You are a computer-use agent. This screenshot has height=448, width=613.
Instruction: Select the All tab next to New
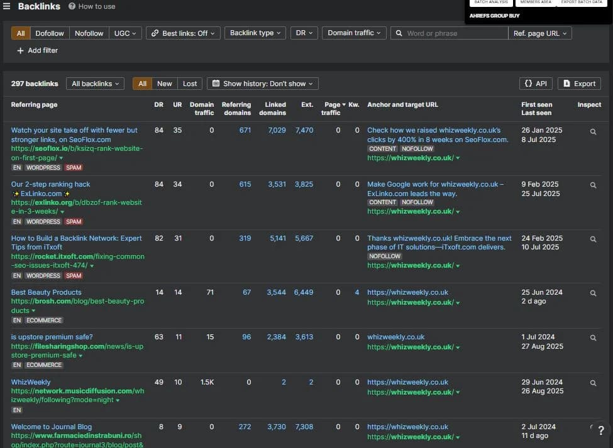click(x=142, y=84)
